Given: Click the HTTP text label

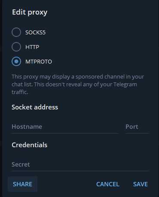Looking at the screenshot, I should coord(32,47).
